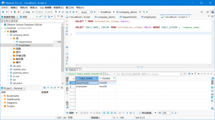Switch to the departments tab
Viewport: 215px width, 120px height.
click(x=128, y=17)
